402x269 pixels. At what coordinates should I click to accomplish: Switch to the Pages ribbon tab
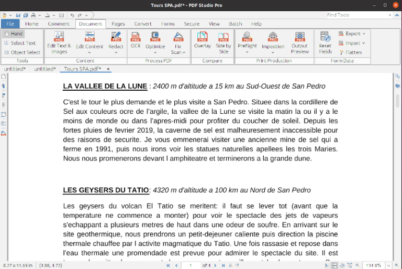[118, 24]
